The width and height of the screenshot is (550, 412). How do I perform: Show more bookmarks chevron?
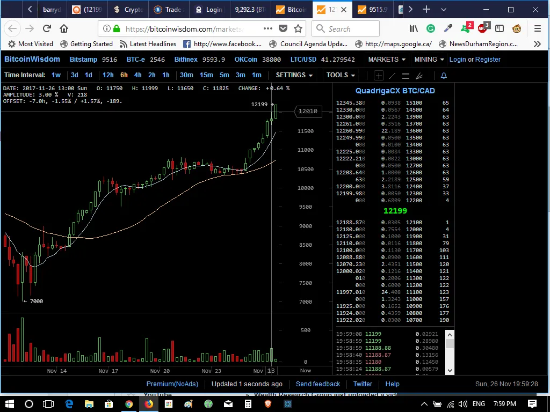pyautogui.click(x=537, y=44)
